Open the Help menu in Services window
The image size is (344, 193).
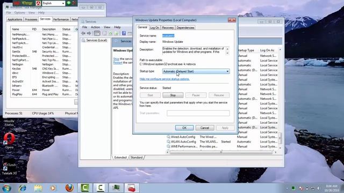coord(117,27)
